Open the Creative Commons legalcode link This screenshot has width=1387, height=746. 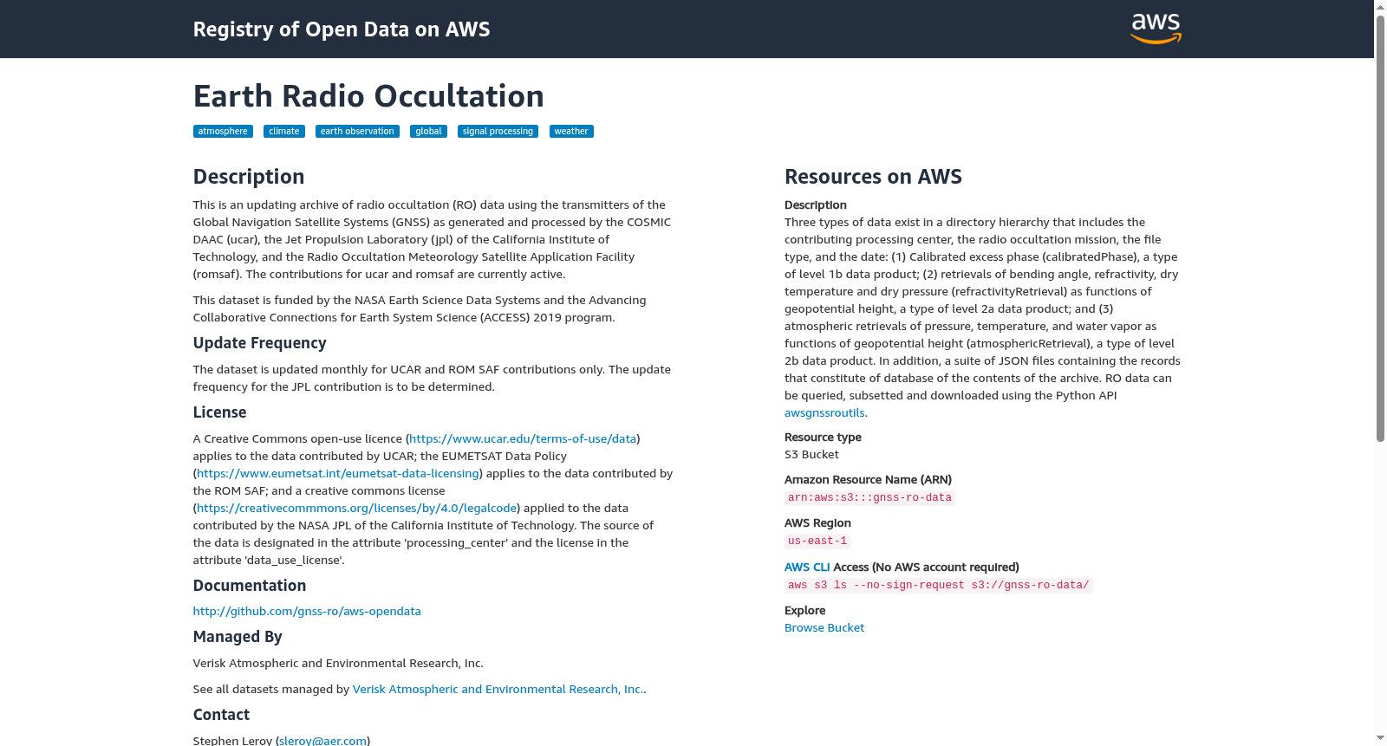click(357, 509)
